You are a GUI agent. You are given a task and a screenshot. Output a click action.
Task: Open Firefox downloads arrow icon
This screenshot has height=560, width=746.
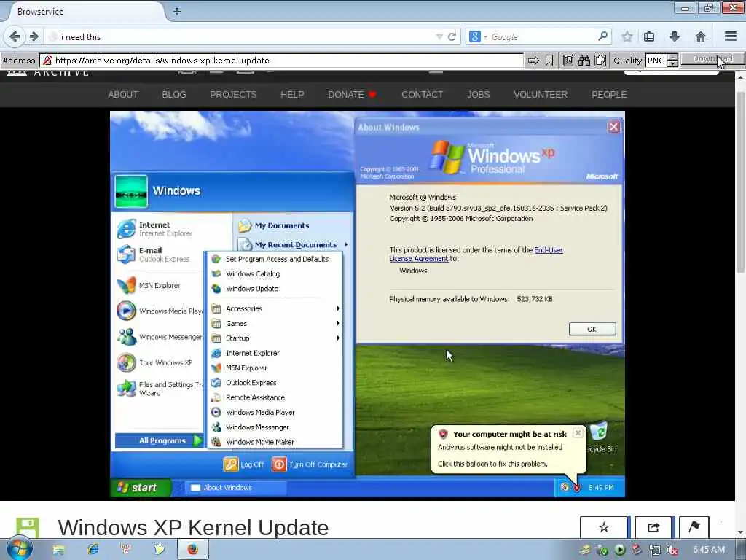click(674, 36)
